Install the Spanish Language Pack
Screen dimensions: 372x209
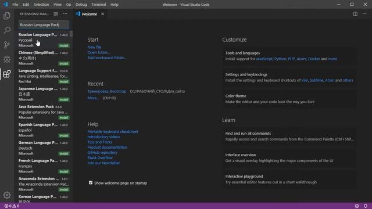pyautogui.click(x=64, y=135)
